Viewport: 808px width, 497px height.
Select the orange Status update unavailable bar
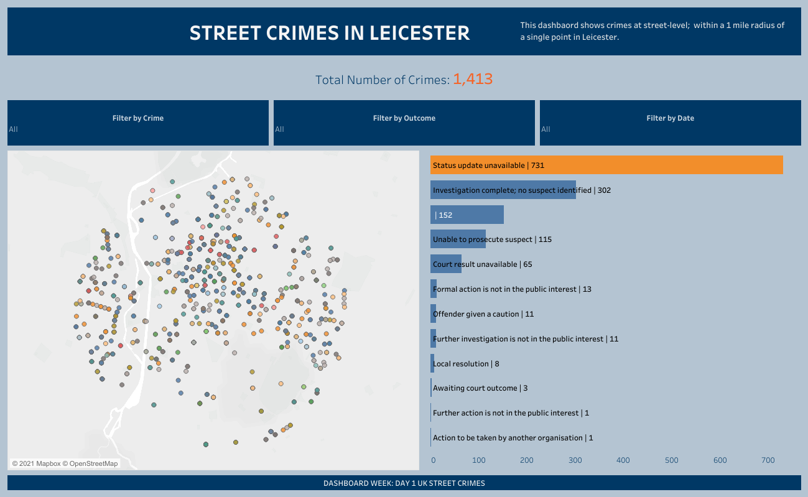pyautogui.click(x=606, y=165)
